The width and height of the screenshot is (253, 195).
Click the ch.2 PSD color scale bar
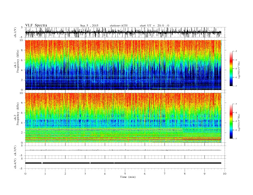tap(231, 121)
